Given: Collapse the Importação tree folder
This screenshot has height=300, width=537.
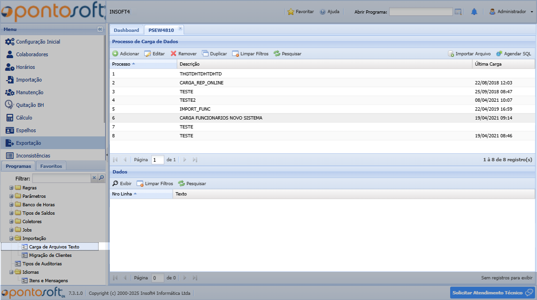Looking at the screenshot, I should [x=11, y=239].
